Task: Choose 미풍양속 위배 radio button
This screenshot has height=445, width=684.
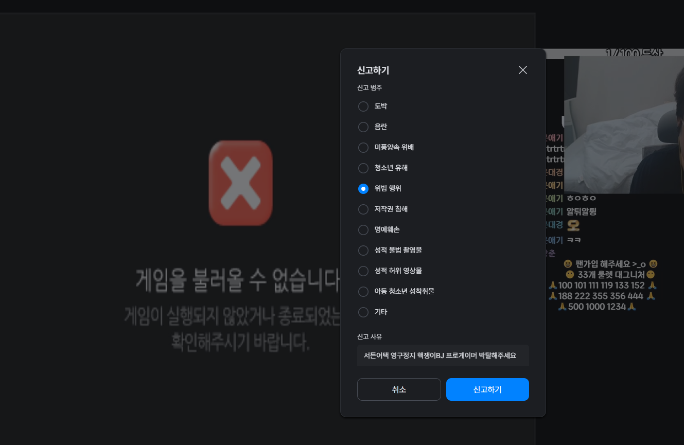Action: point(363,148)
